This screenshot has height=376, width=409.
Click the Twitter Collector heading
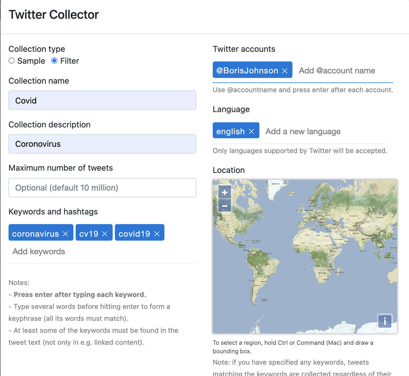54,15
